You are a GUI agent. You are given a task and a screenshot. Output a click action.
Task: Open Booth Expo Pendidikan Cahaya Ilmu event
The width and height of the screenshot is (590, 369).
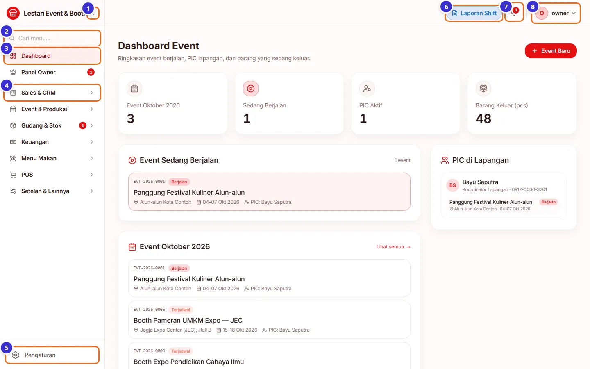pos(269,356)
